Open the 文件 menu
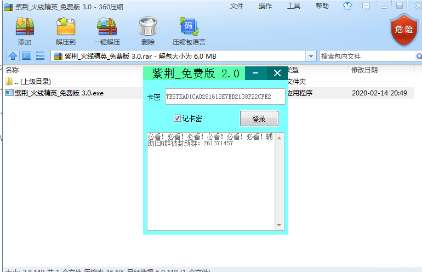 237,6
